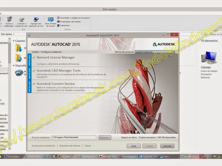Click the TOSHIBA computer icon in details pane
The height and width of the screenshot is (166, 222).
tap(209, 58)
